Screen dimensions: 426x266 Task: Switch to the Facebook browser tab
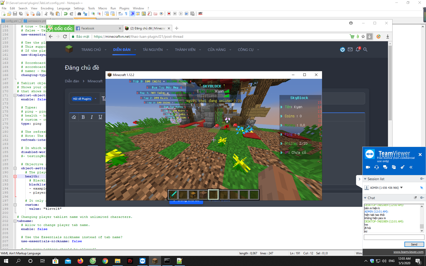[98, 28]
